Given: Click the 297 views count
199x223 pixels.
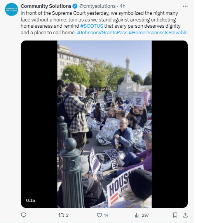Looking at the screenshot, I should 145,215.
